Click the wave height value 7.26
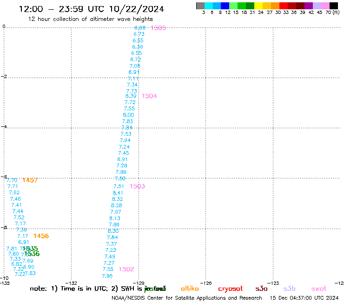Screen dimensions: 344x302 click(x=122, y=165)
